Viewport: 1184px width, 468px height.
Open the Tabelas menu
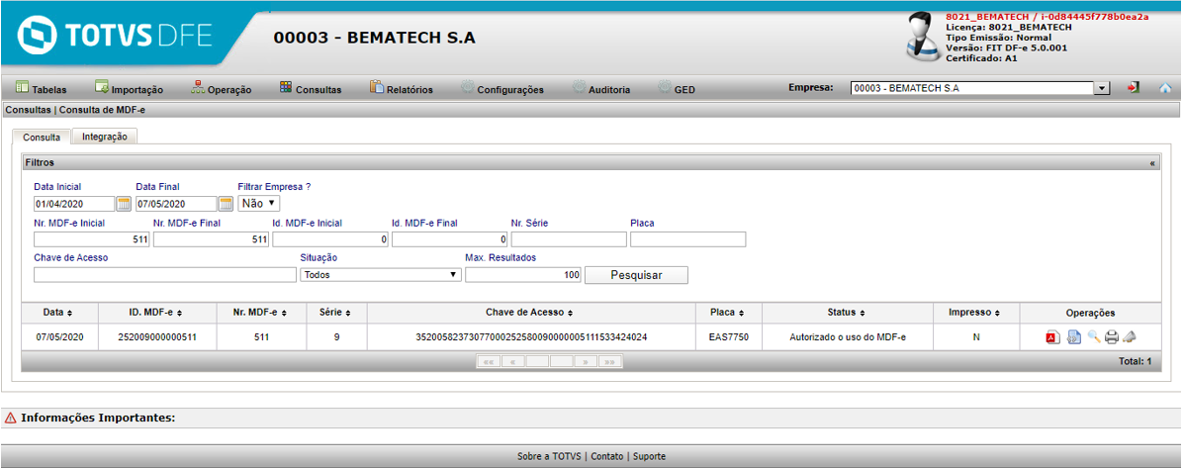(x=42, y=89)
